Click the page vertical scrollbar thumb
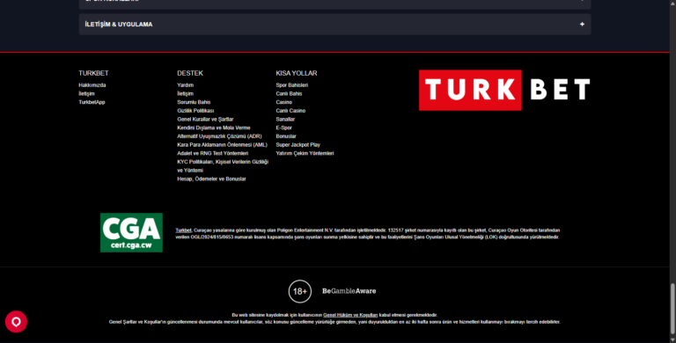676x343 pixels. pos(672,308)
